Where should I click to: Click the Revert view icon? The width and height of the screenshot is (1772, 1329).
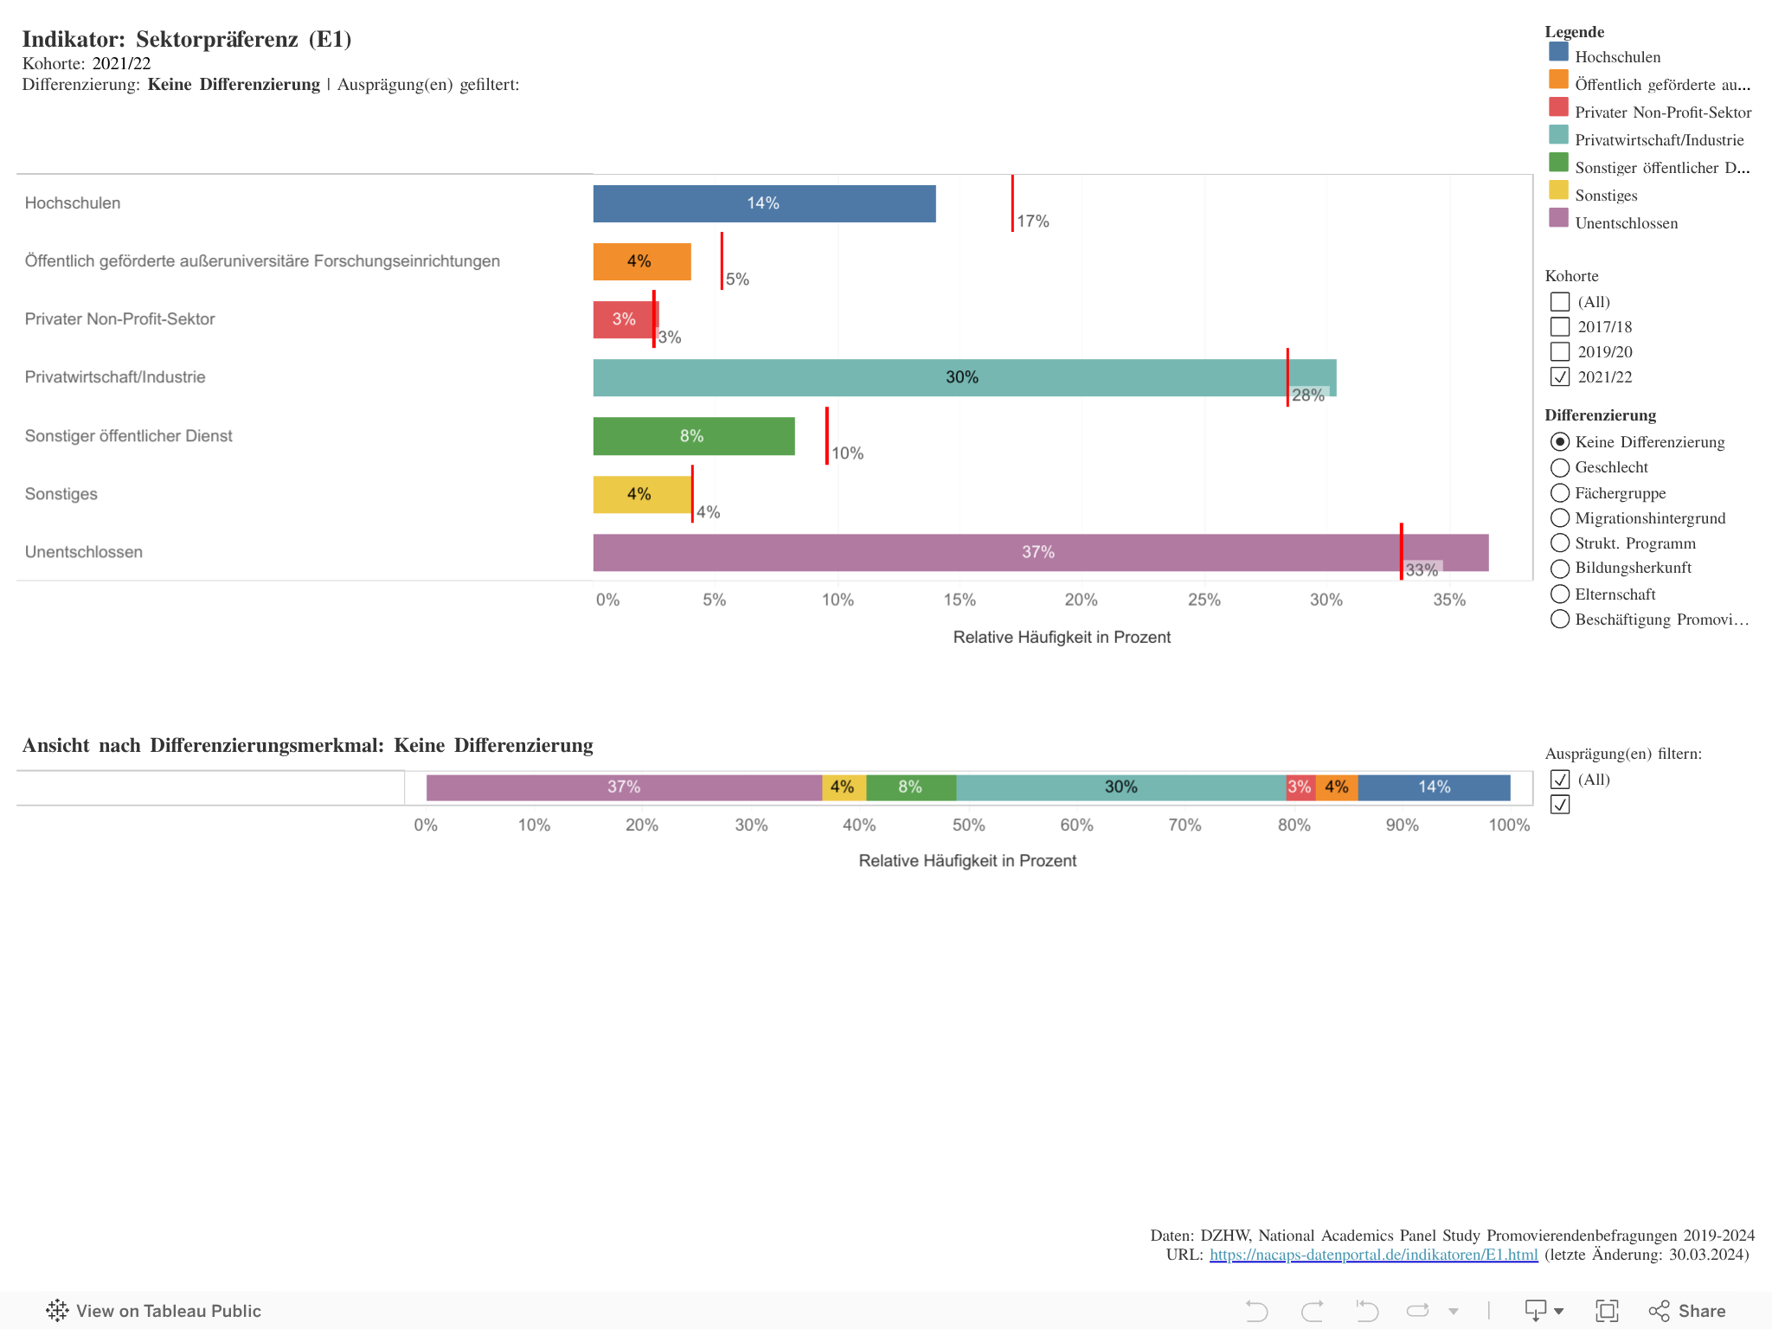tap(1367, 1311)
